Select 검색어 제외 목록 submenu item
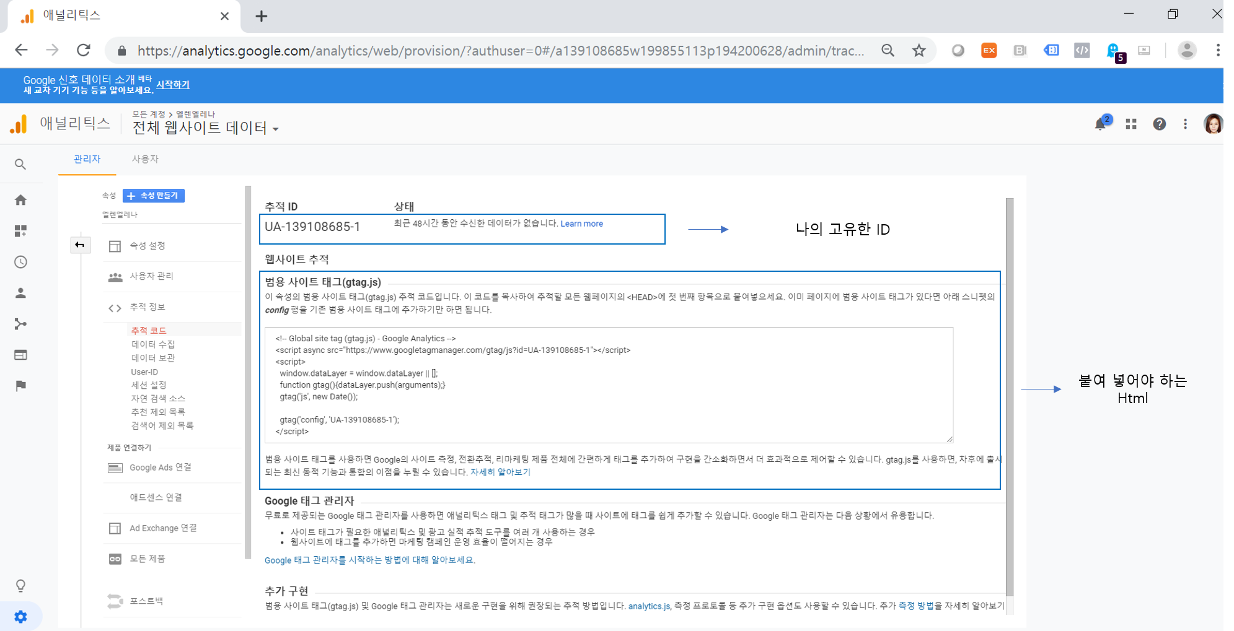 [x=162, y=426]
